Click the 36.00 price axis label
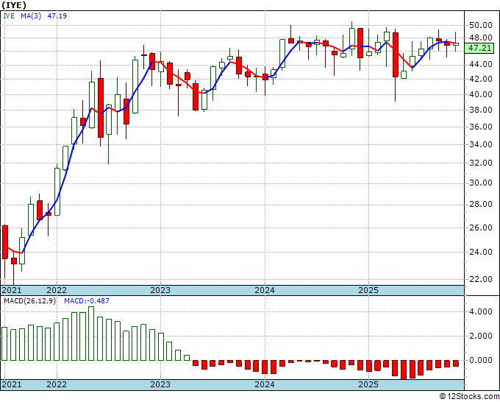 point(480,127)
